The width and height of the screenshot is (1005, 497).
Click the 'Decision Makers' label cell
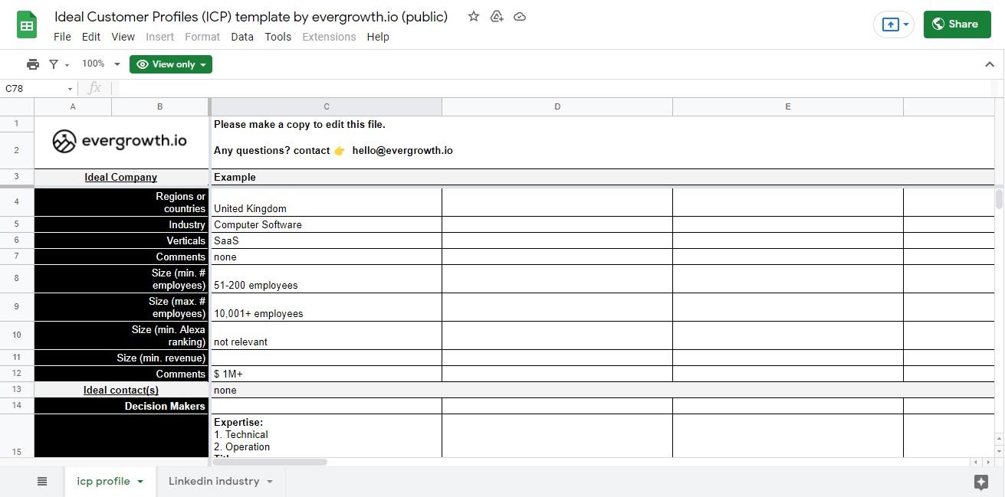121,406
